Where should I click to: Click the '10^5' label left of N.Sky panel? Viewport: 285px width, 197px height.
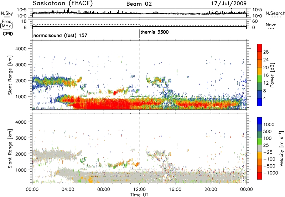(22, 10)
